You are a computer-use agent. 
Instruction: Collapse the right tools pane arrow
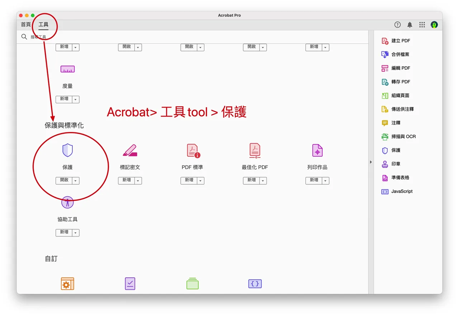coord(371,162)
